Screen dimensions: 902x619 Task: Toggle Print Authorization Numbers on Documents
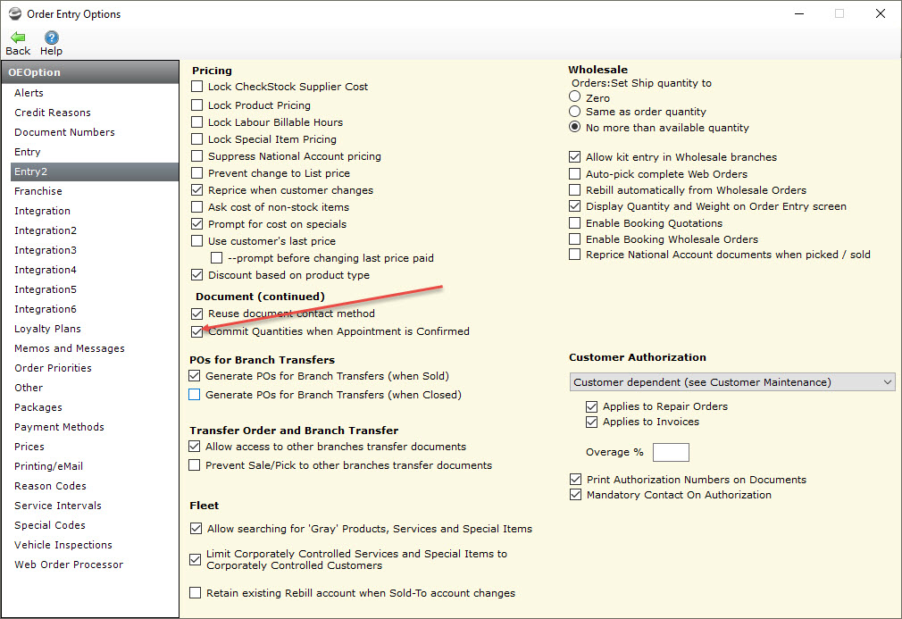575,479
